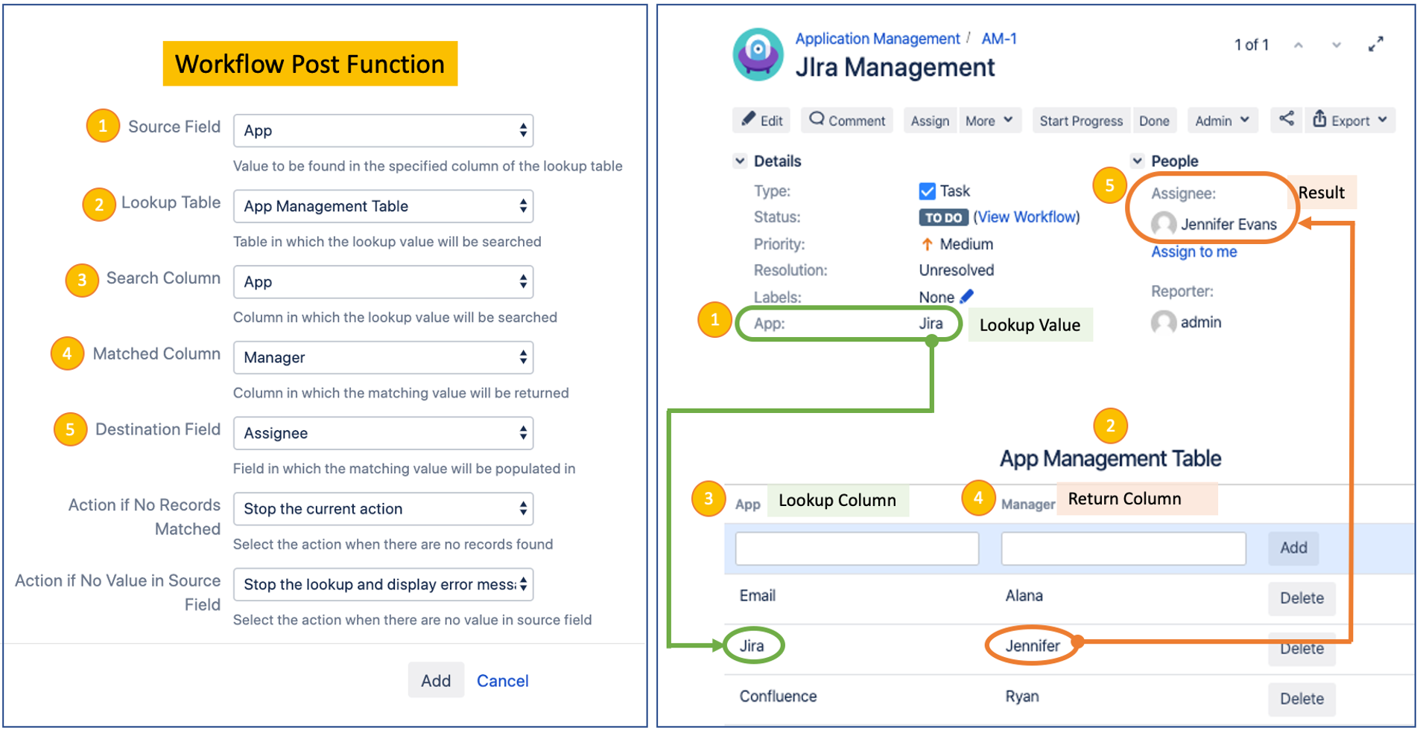This screenshot has width=1420, height=730.
Task: Collapse the Details section
Action: (x=740, y=161)
